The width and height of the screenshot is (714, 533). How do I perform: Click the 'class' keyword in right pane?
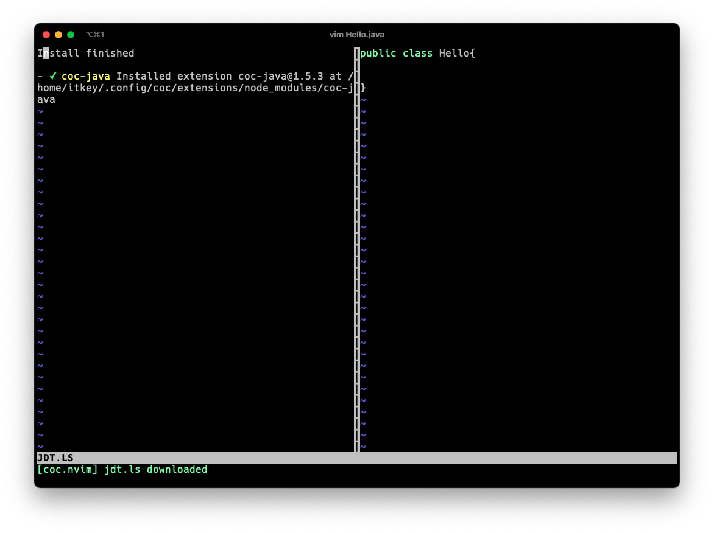pyautogui.click(x=417, y=53)
